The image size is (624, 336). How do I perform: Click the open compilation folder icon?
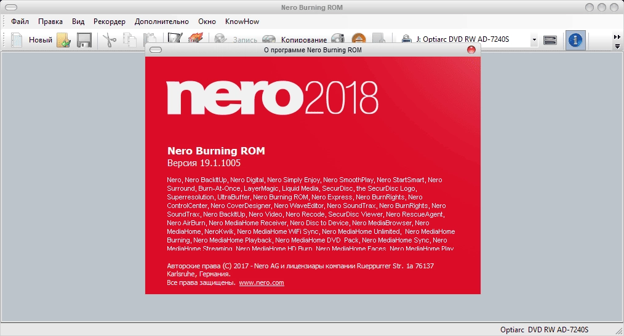pos(63,40)
